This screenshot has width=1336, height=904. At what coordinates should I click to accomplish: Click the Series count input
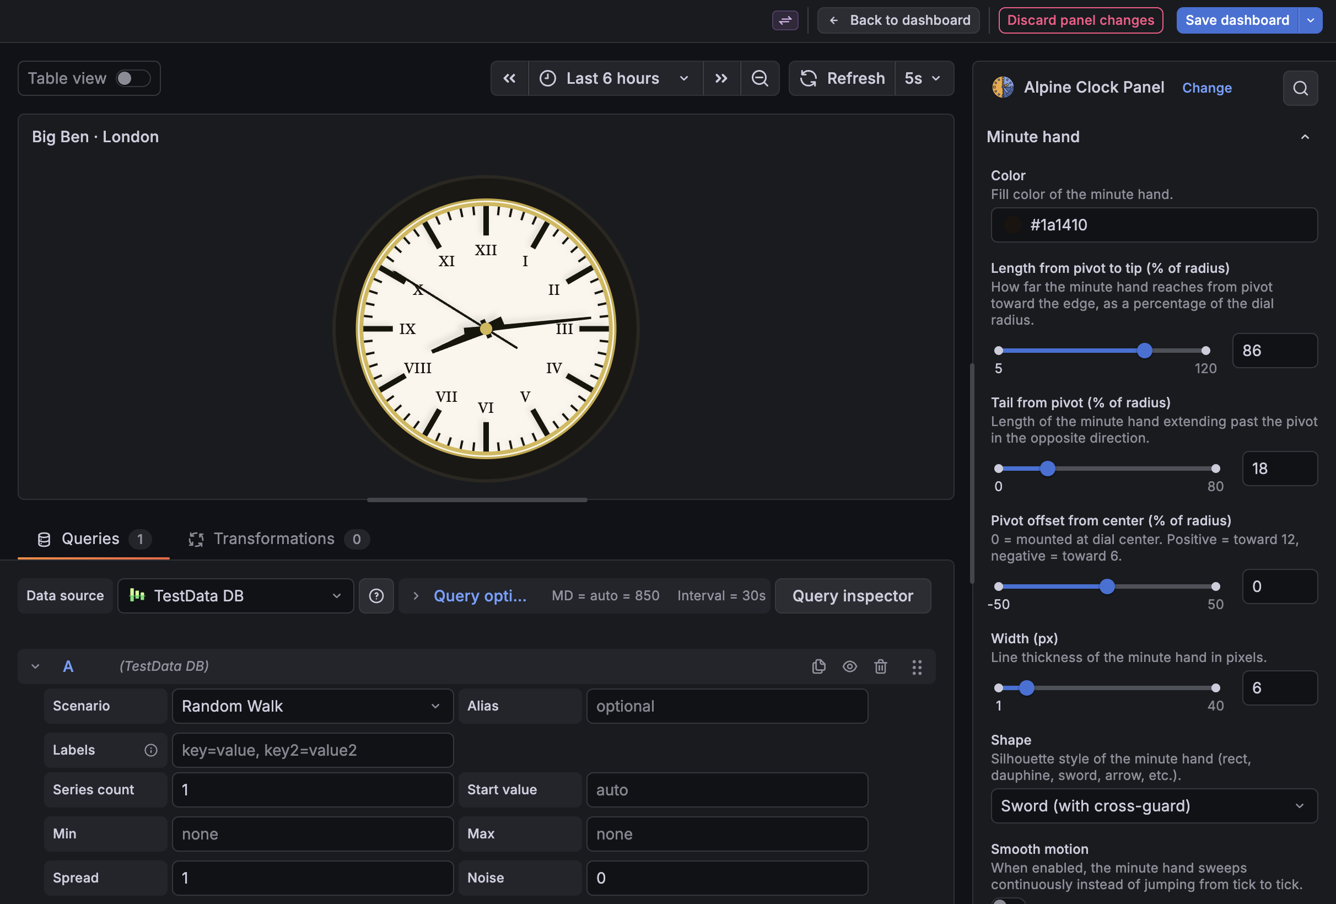pos(312,789)
